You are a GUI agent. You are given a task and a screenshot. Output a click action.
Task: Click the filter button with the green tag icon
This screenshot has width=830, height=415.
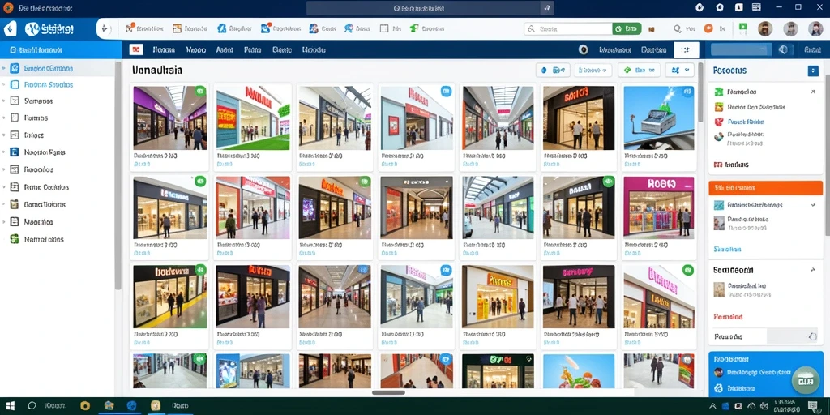639,70
